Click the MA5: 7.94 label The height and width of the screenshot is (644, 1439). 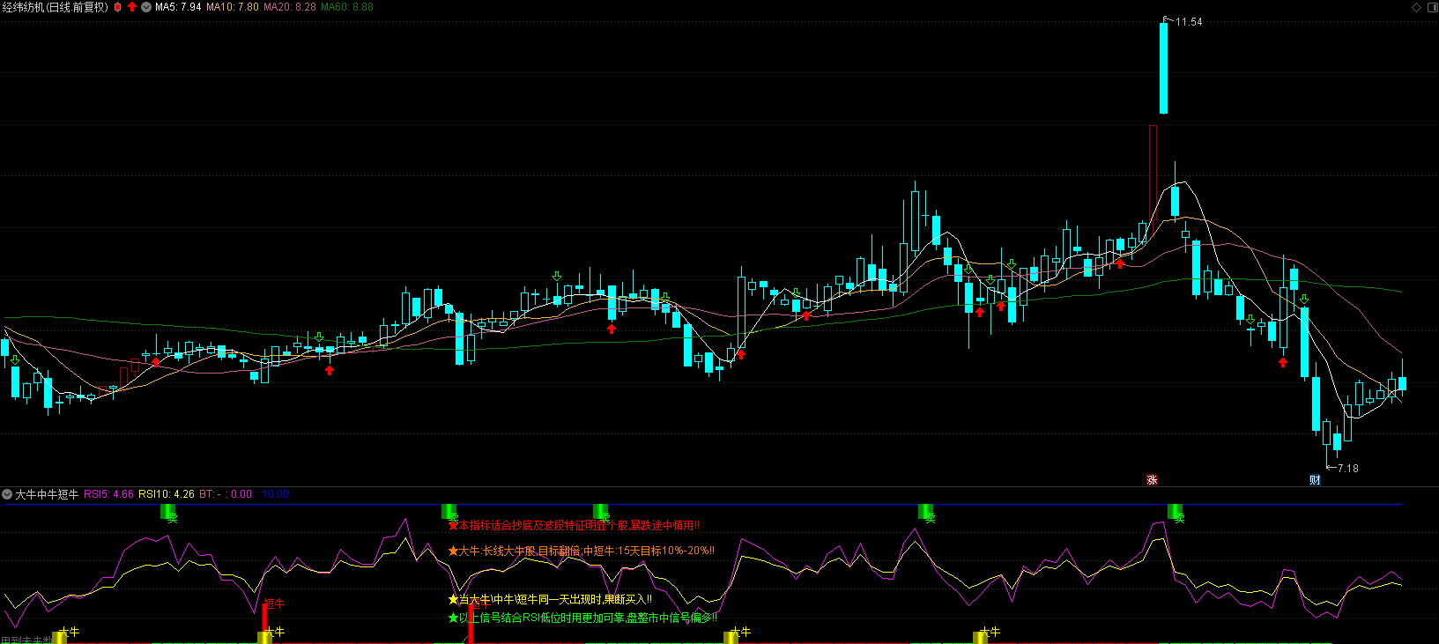pyautogui.click(x=178, y=7)
